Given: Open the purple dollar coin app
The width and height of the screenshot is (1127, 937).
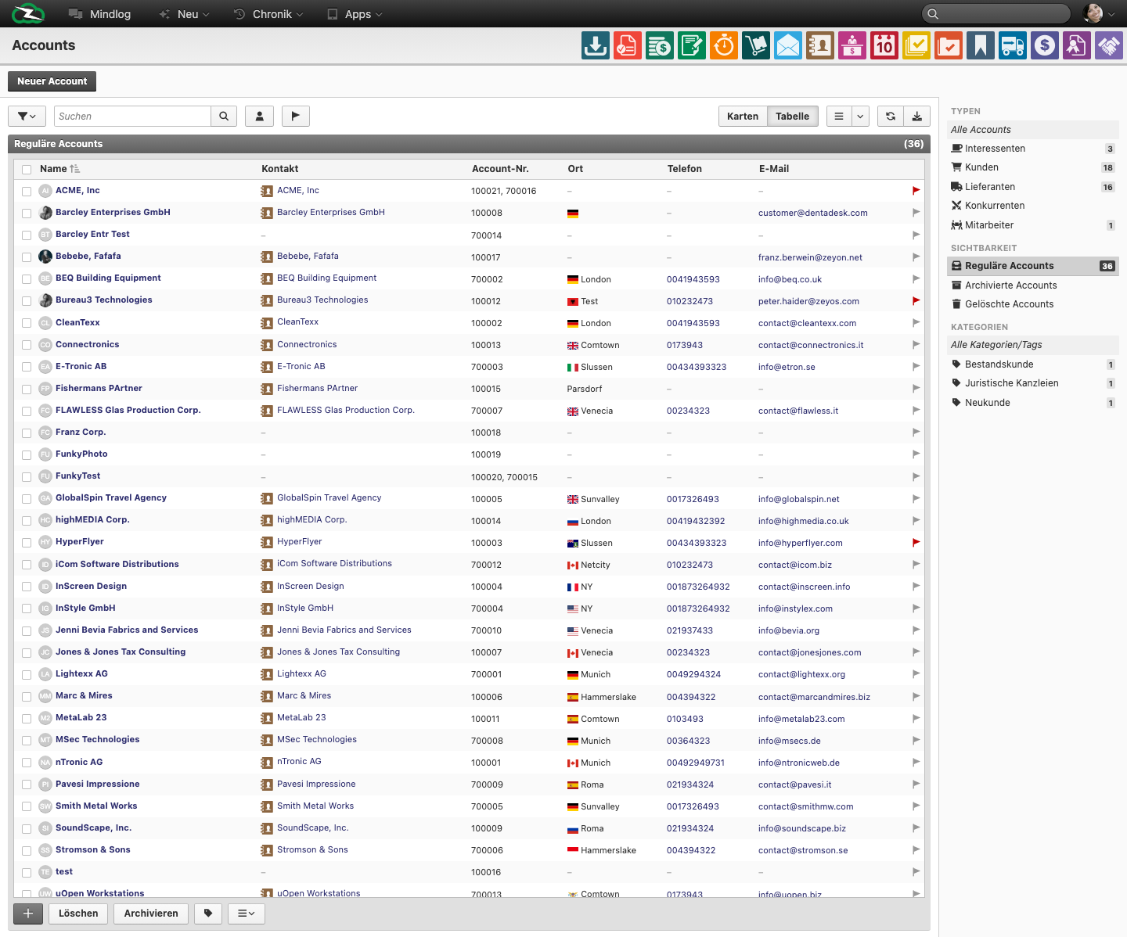Looking at the screenshot, I should [x=1045, y=45].
